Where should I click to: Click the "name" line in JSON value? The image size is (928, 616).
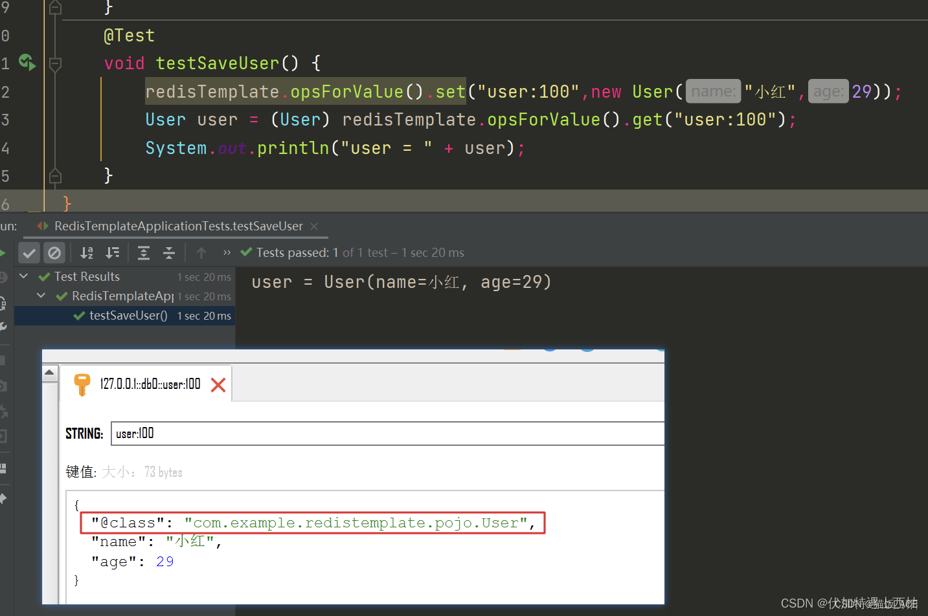coord(157,542)
